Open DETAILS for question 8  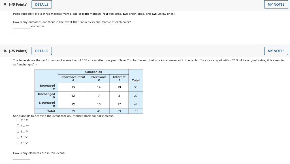tap(41, 4)
